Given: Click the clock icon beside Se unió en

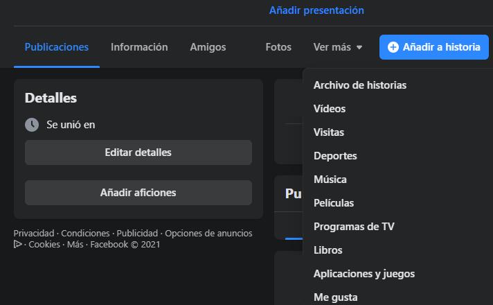Looking at the screenshot, I should (x=32, y=125).
